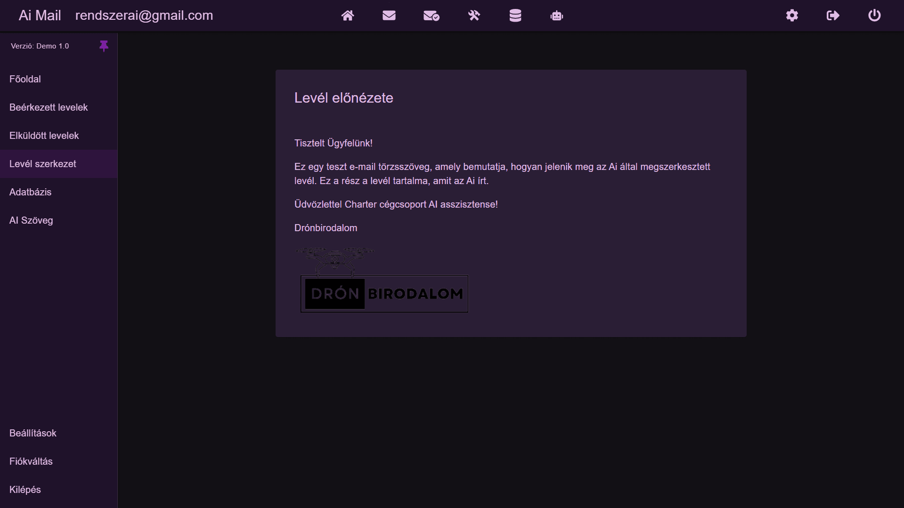Open the home page via the house icon
904x508 pixels.
348,16
